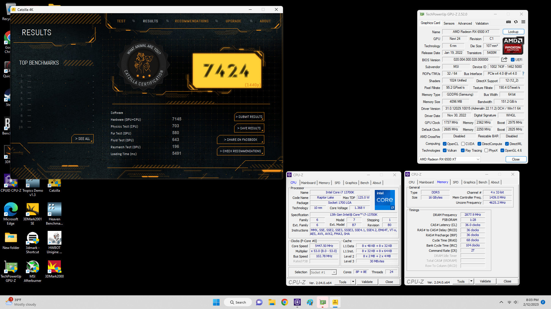Screen dimensions: 551x309
Task: Select the TEST menu in Catzilla
Action: (x=121, y=21)
